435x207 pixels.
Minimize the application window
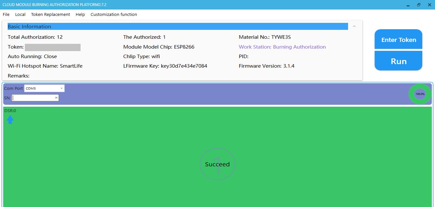(x=408, y=5)
